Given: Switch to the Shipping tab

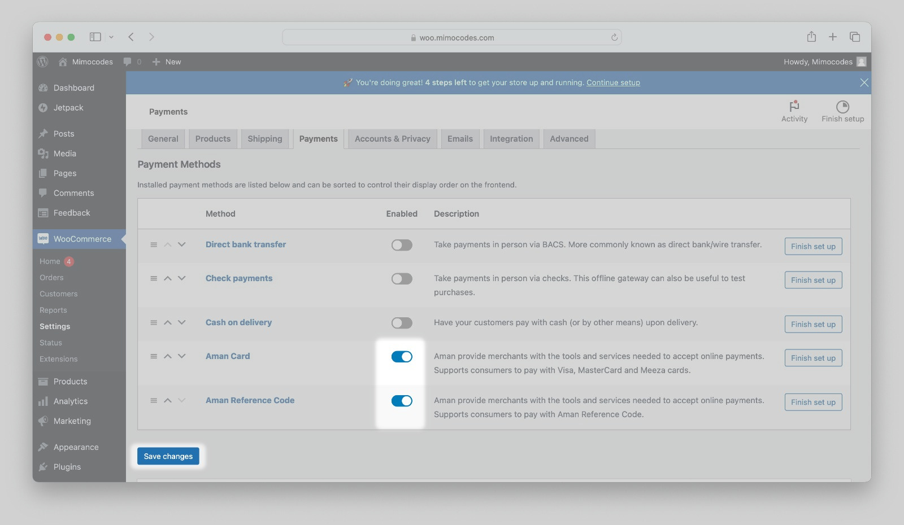Looking at the screenshot, I should tap(264, 139).
